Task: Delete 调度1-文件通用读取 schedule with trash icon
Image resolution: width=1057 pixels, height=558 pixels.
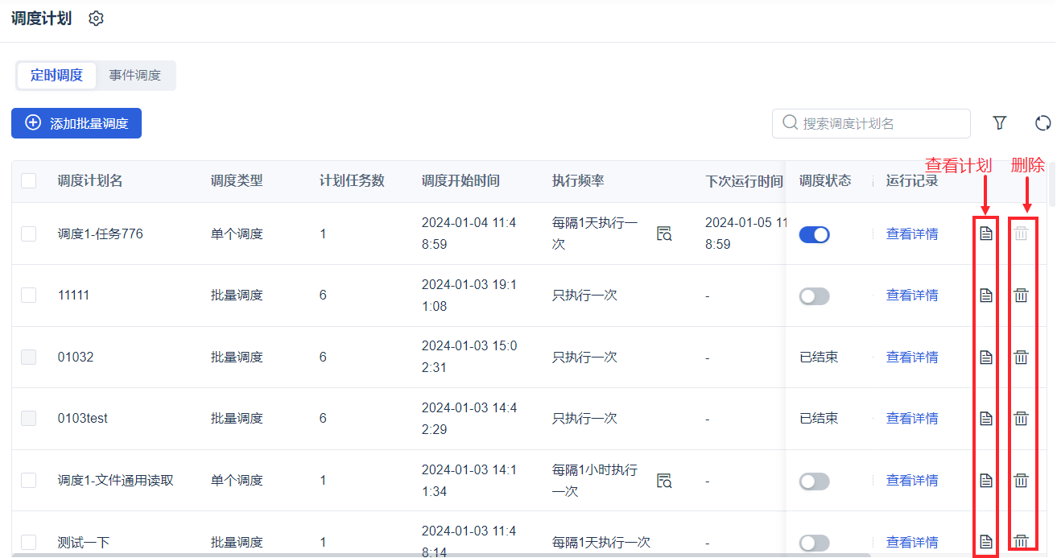Action: pyautogui.click(x=1021, y=481)
